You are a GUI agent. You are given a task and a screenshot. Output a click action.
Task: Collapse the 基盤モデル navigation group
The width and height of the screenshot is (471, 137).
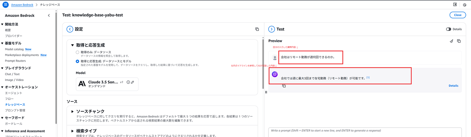coord(2,43)
